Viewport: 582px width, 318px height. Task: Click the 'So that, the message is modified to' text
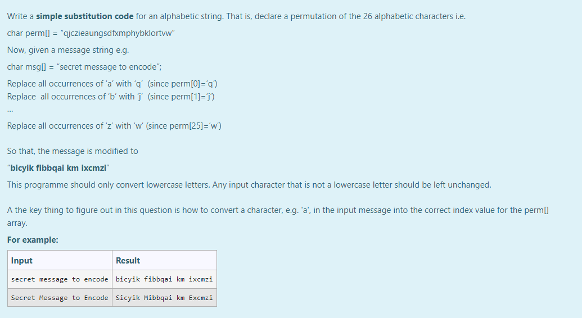point(73,151)
